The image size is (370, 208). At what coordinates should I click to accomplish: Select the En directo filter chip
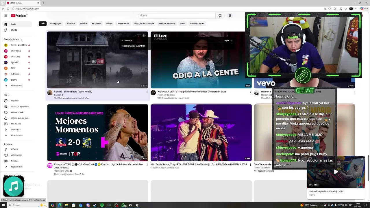(97, 24)
